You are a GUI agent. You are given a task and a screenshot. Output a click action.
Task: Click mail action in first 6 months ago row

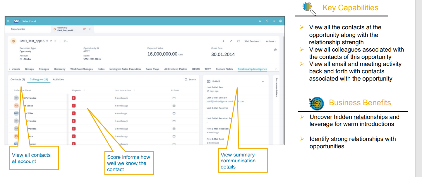(x=174, y=98)
